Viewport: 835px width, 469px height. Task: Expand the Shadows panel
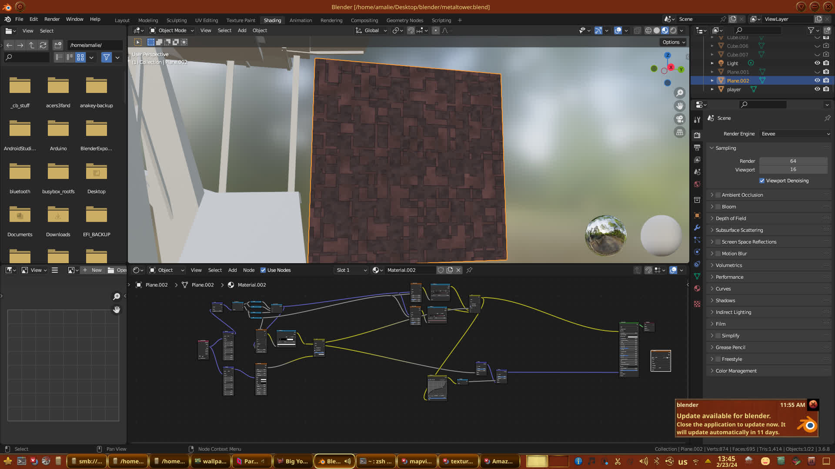point(725,301)
